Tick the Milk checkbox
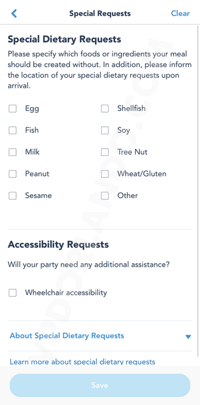200x405 pixels. [x=13, y=152]
